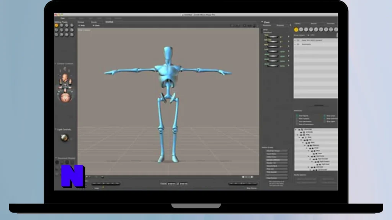
Task: Adjust the Twist parameter dial
Action: (273, 37)
